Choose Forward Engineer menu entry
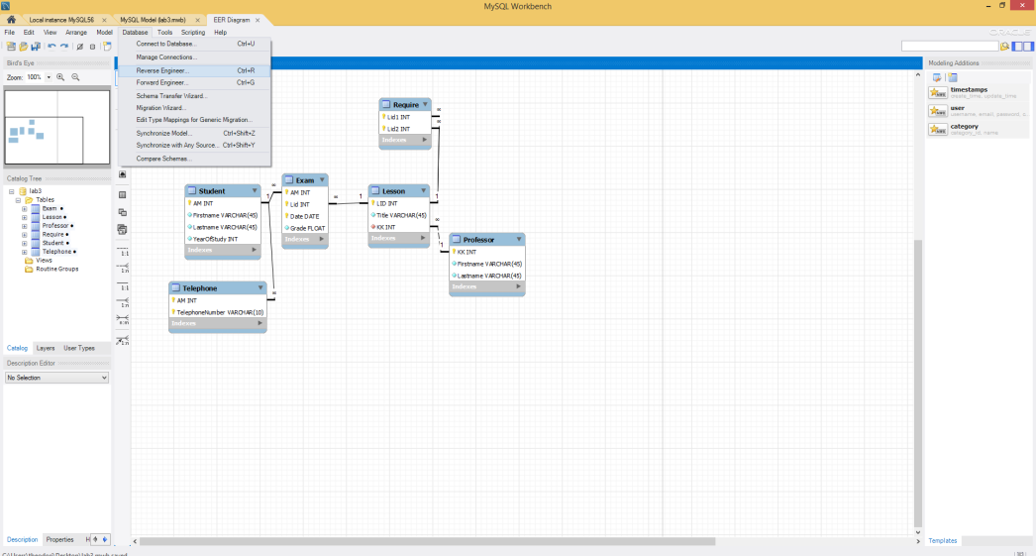Viewport: 1036px width, 556px height. tap(194, 82)
